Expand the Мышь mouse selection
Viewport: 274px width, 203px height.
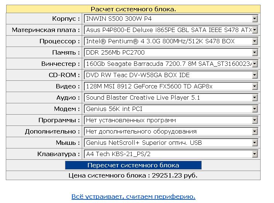coord(171,143)
